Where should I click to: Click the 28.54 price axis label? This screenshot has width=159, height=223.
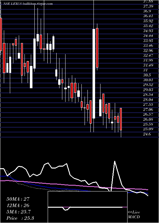(x=148, y=95)
